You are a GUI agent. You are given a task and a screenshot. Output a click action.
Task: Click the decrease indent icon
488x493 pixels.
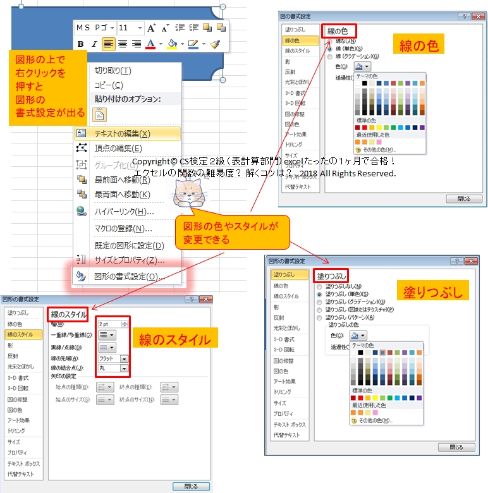tap(180, 28)
